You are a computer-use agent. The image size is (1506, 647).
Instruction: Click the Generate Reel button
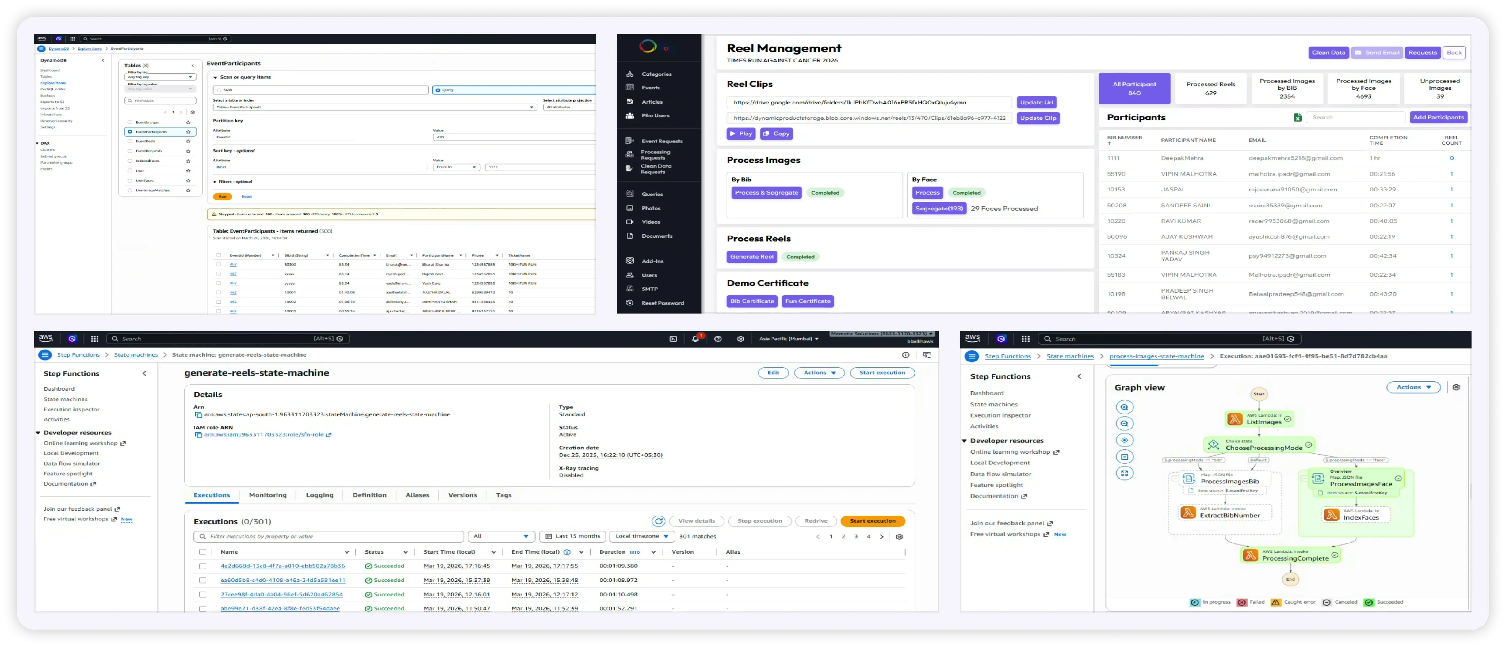coord(751,256)
